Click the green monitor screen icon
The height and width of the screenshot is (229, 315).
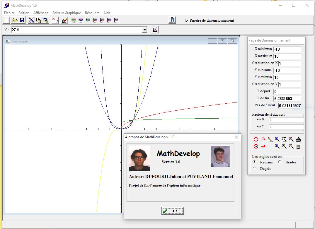point(298,146)
